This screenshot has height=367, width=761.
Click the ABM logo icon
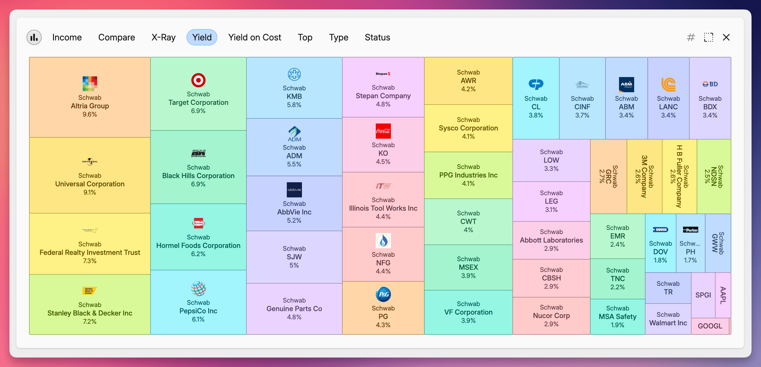point(627,85)
